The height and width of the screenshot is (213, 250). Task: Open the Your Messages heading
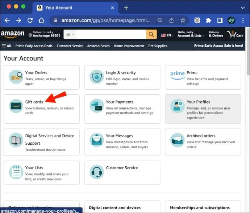click(x=120, y=136)
